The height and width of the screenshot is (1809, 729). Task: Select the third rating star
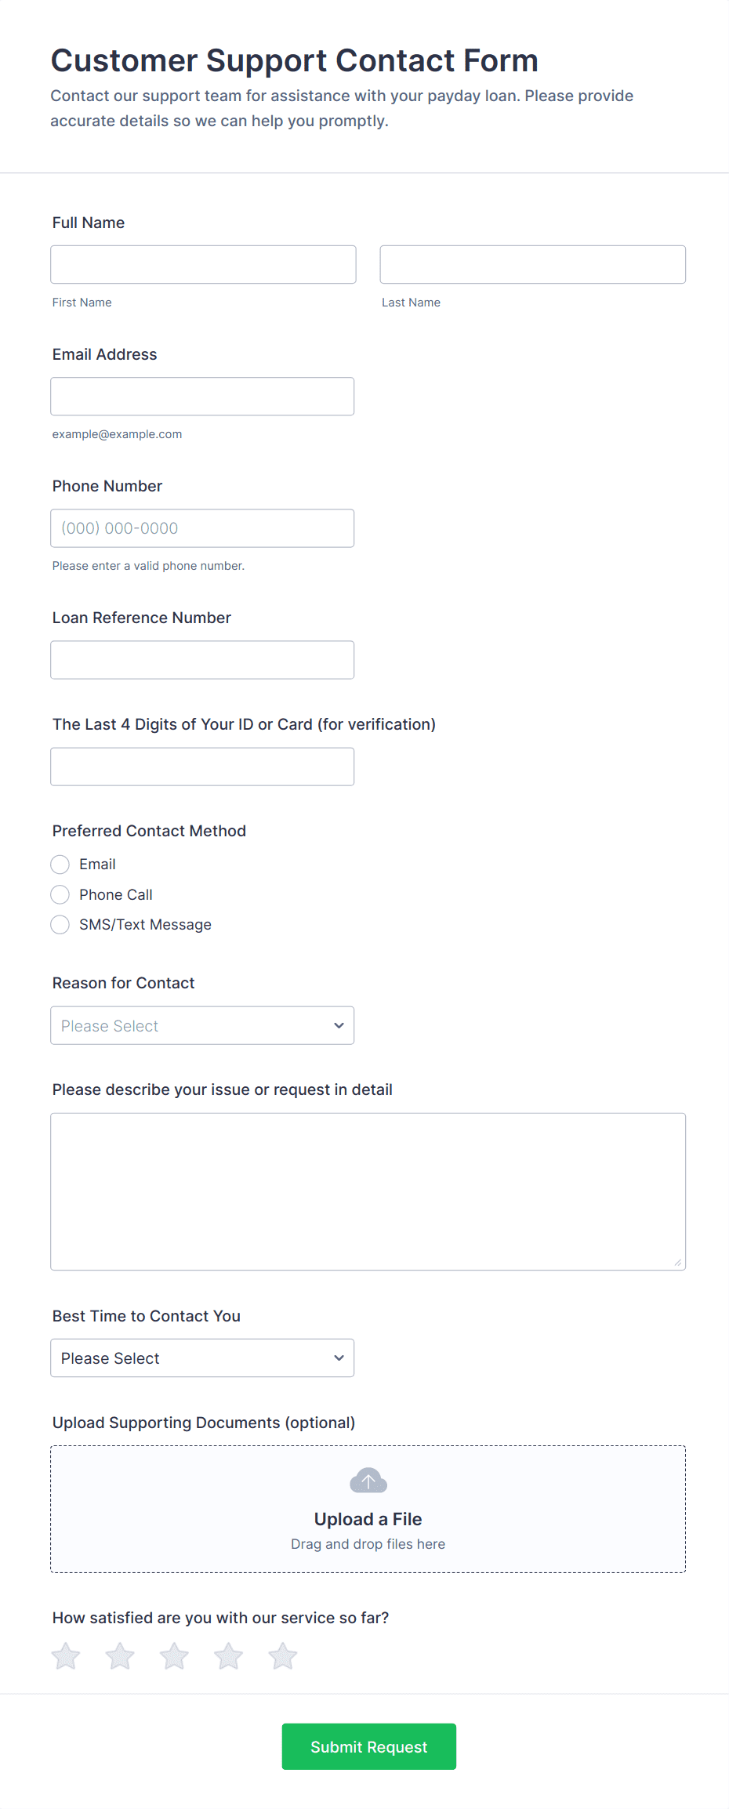[x=174, y=1656]
